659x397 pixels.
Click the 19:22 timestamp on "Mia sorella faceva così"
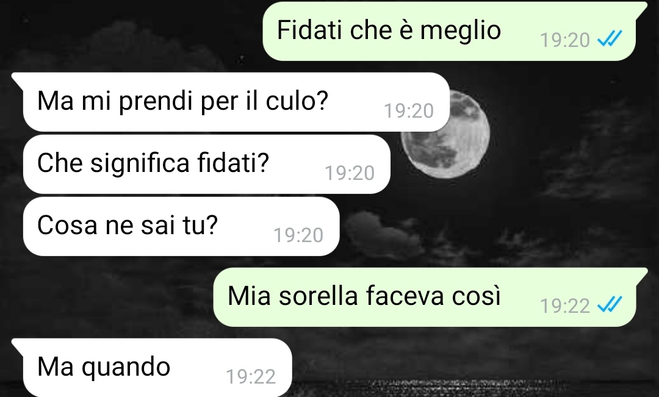point(565,306)
